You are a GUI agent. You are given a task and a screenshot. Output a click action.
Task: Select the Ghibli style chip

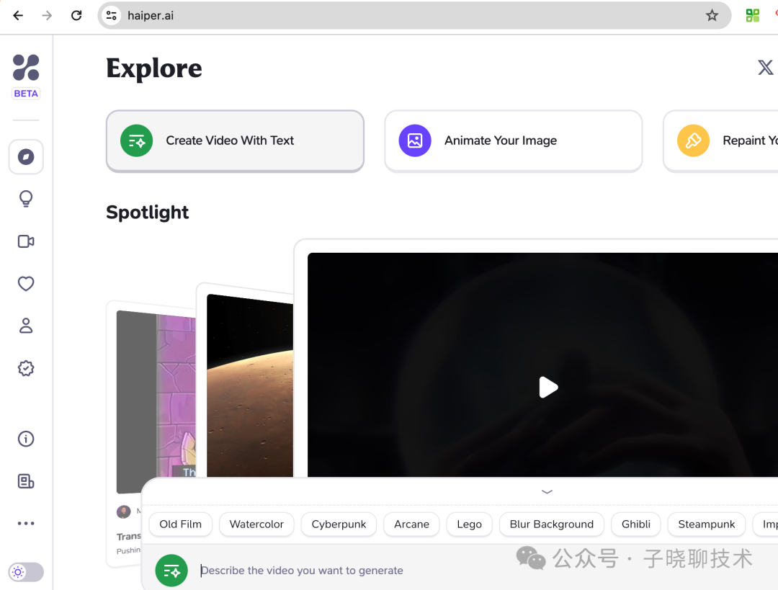pyautogui.click(x=636, y=524)
